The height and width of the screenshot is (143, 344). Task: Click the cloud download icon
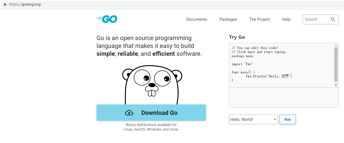[129, 113]
